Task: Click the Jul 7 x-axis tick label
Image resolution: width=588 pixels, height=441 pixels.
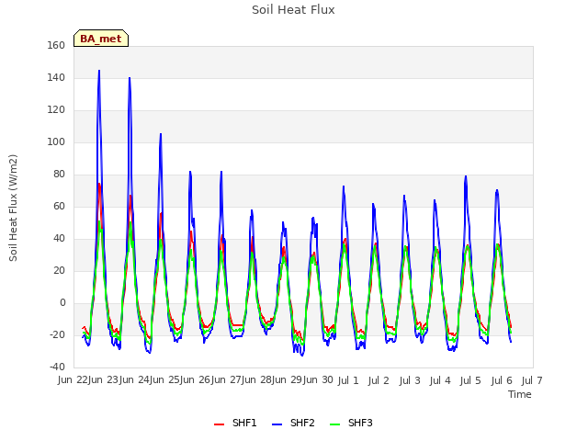Action: point(532,381)
